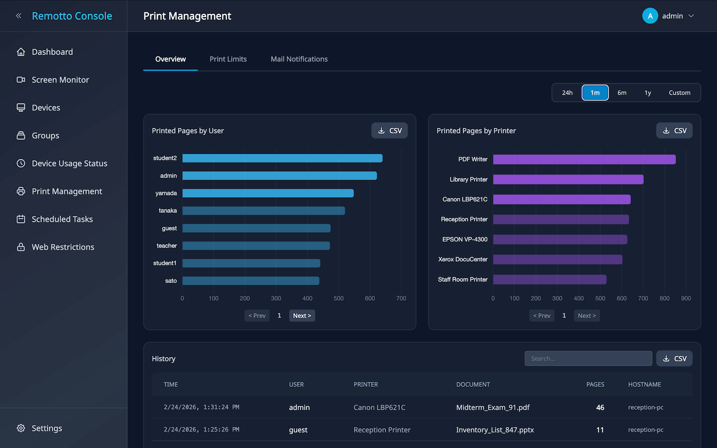Click the History search field
The image size is (717, 448).
coord(588,358)
